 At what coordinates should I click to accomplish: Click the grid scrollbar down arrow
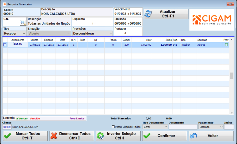(231, 112)
